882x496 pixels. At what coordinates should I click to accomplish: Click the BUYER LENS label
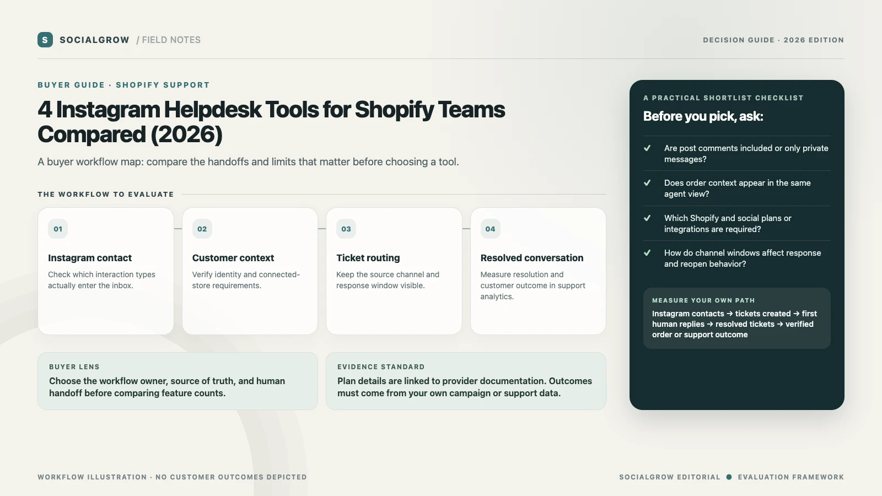(74, 367)
